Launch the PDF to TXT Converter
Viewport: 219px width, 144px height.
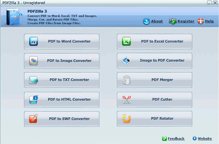[62, 80]
